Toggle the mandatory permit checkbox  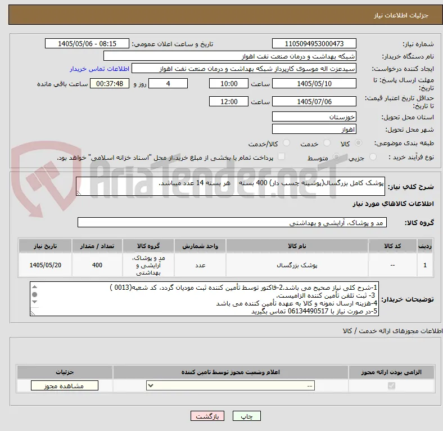tap(391, 386)
